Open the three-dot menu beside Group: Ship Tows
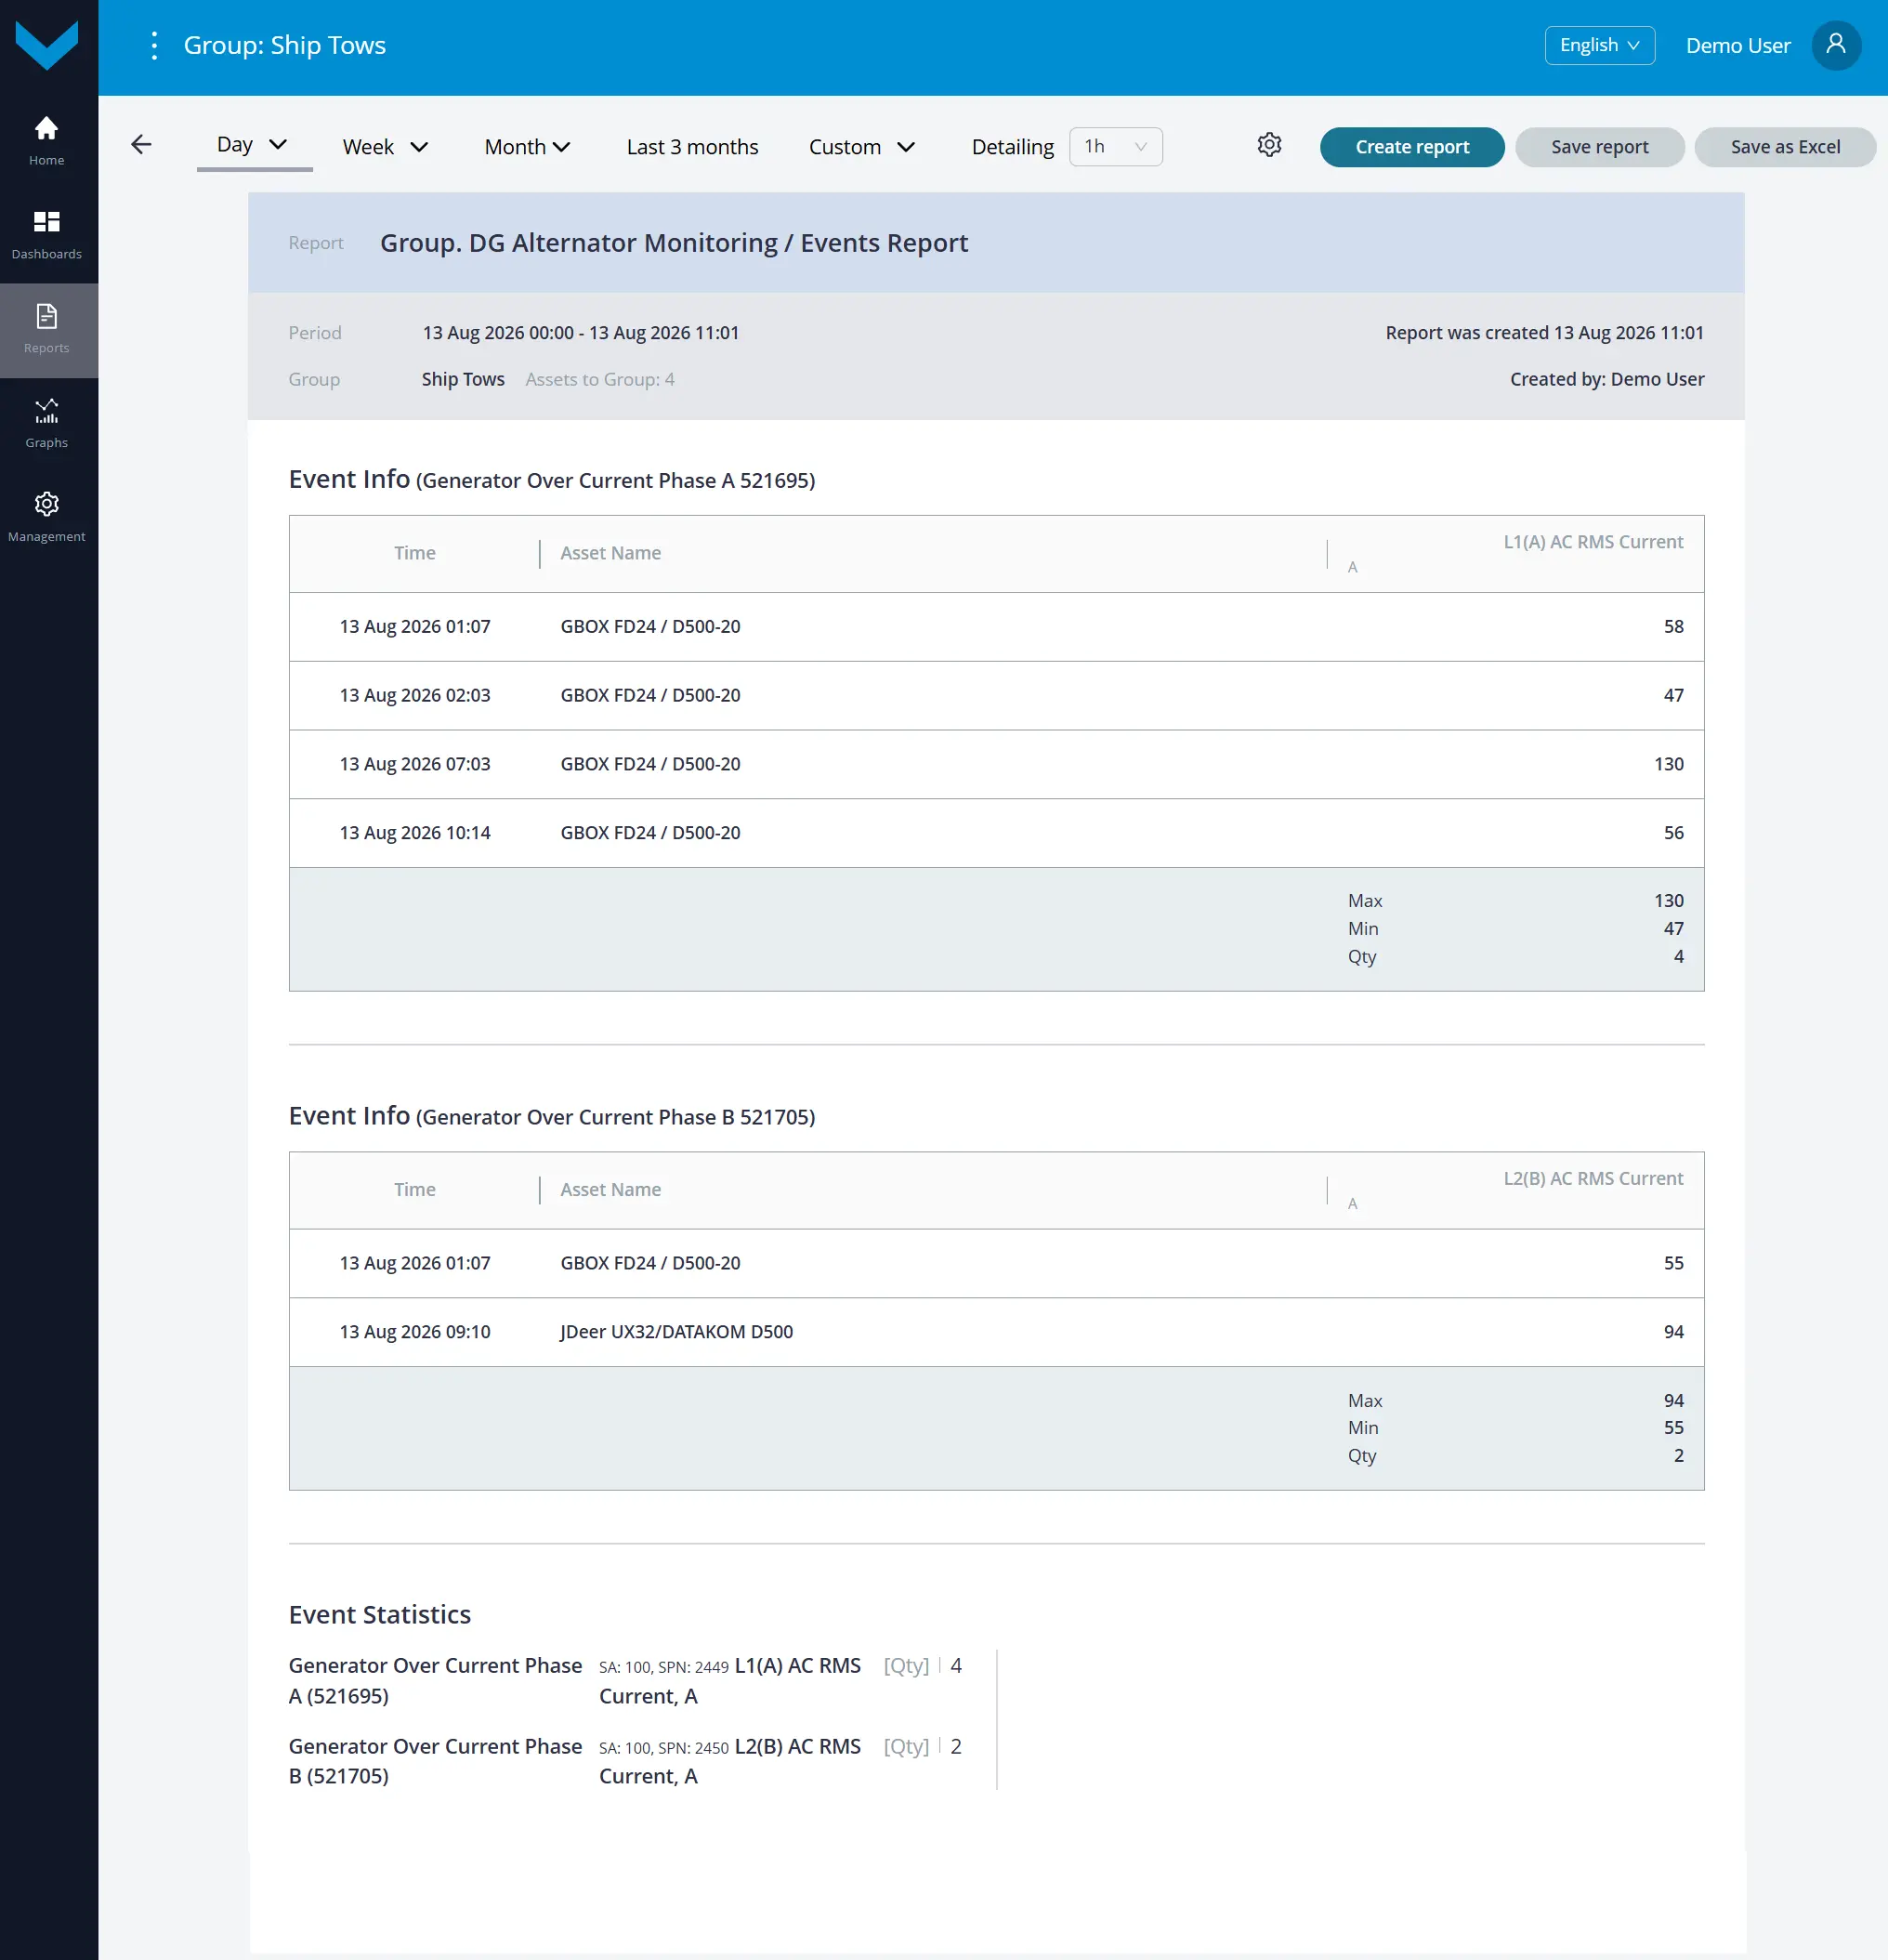1888x1960 pixels. point(153,45)
